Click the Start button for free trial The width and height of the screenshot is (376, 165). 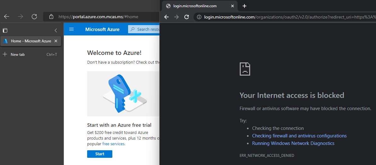[x=99, y=154]
